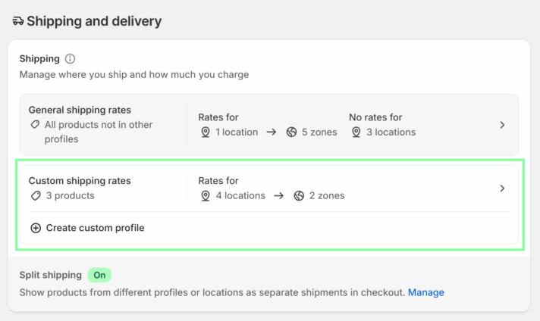Click the '3 locations' text

pos(391,132)
